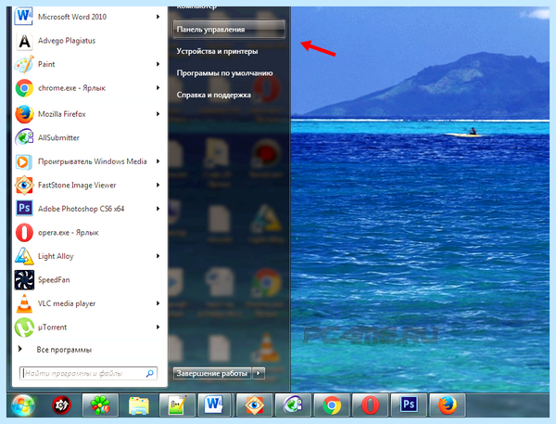This screenshot has height=424, width=556.
Task: Expand chrome.exe jump list arrow
Action: point(158,88)
